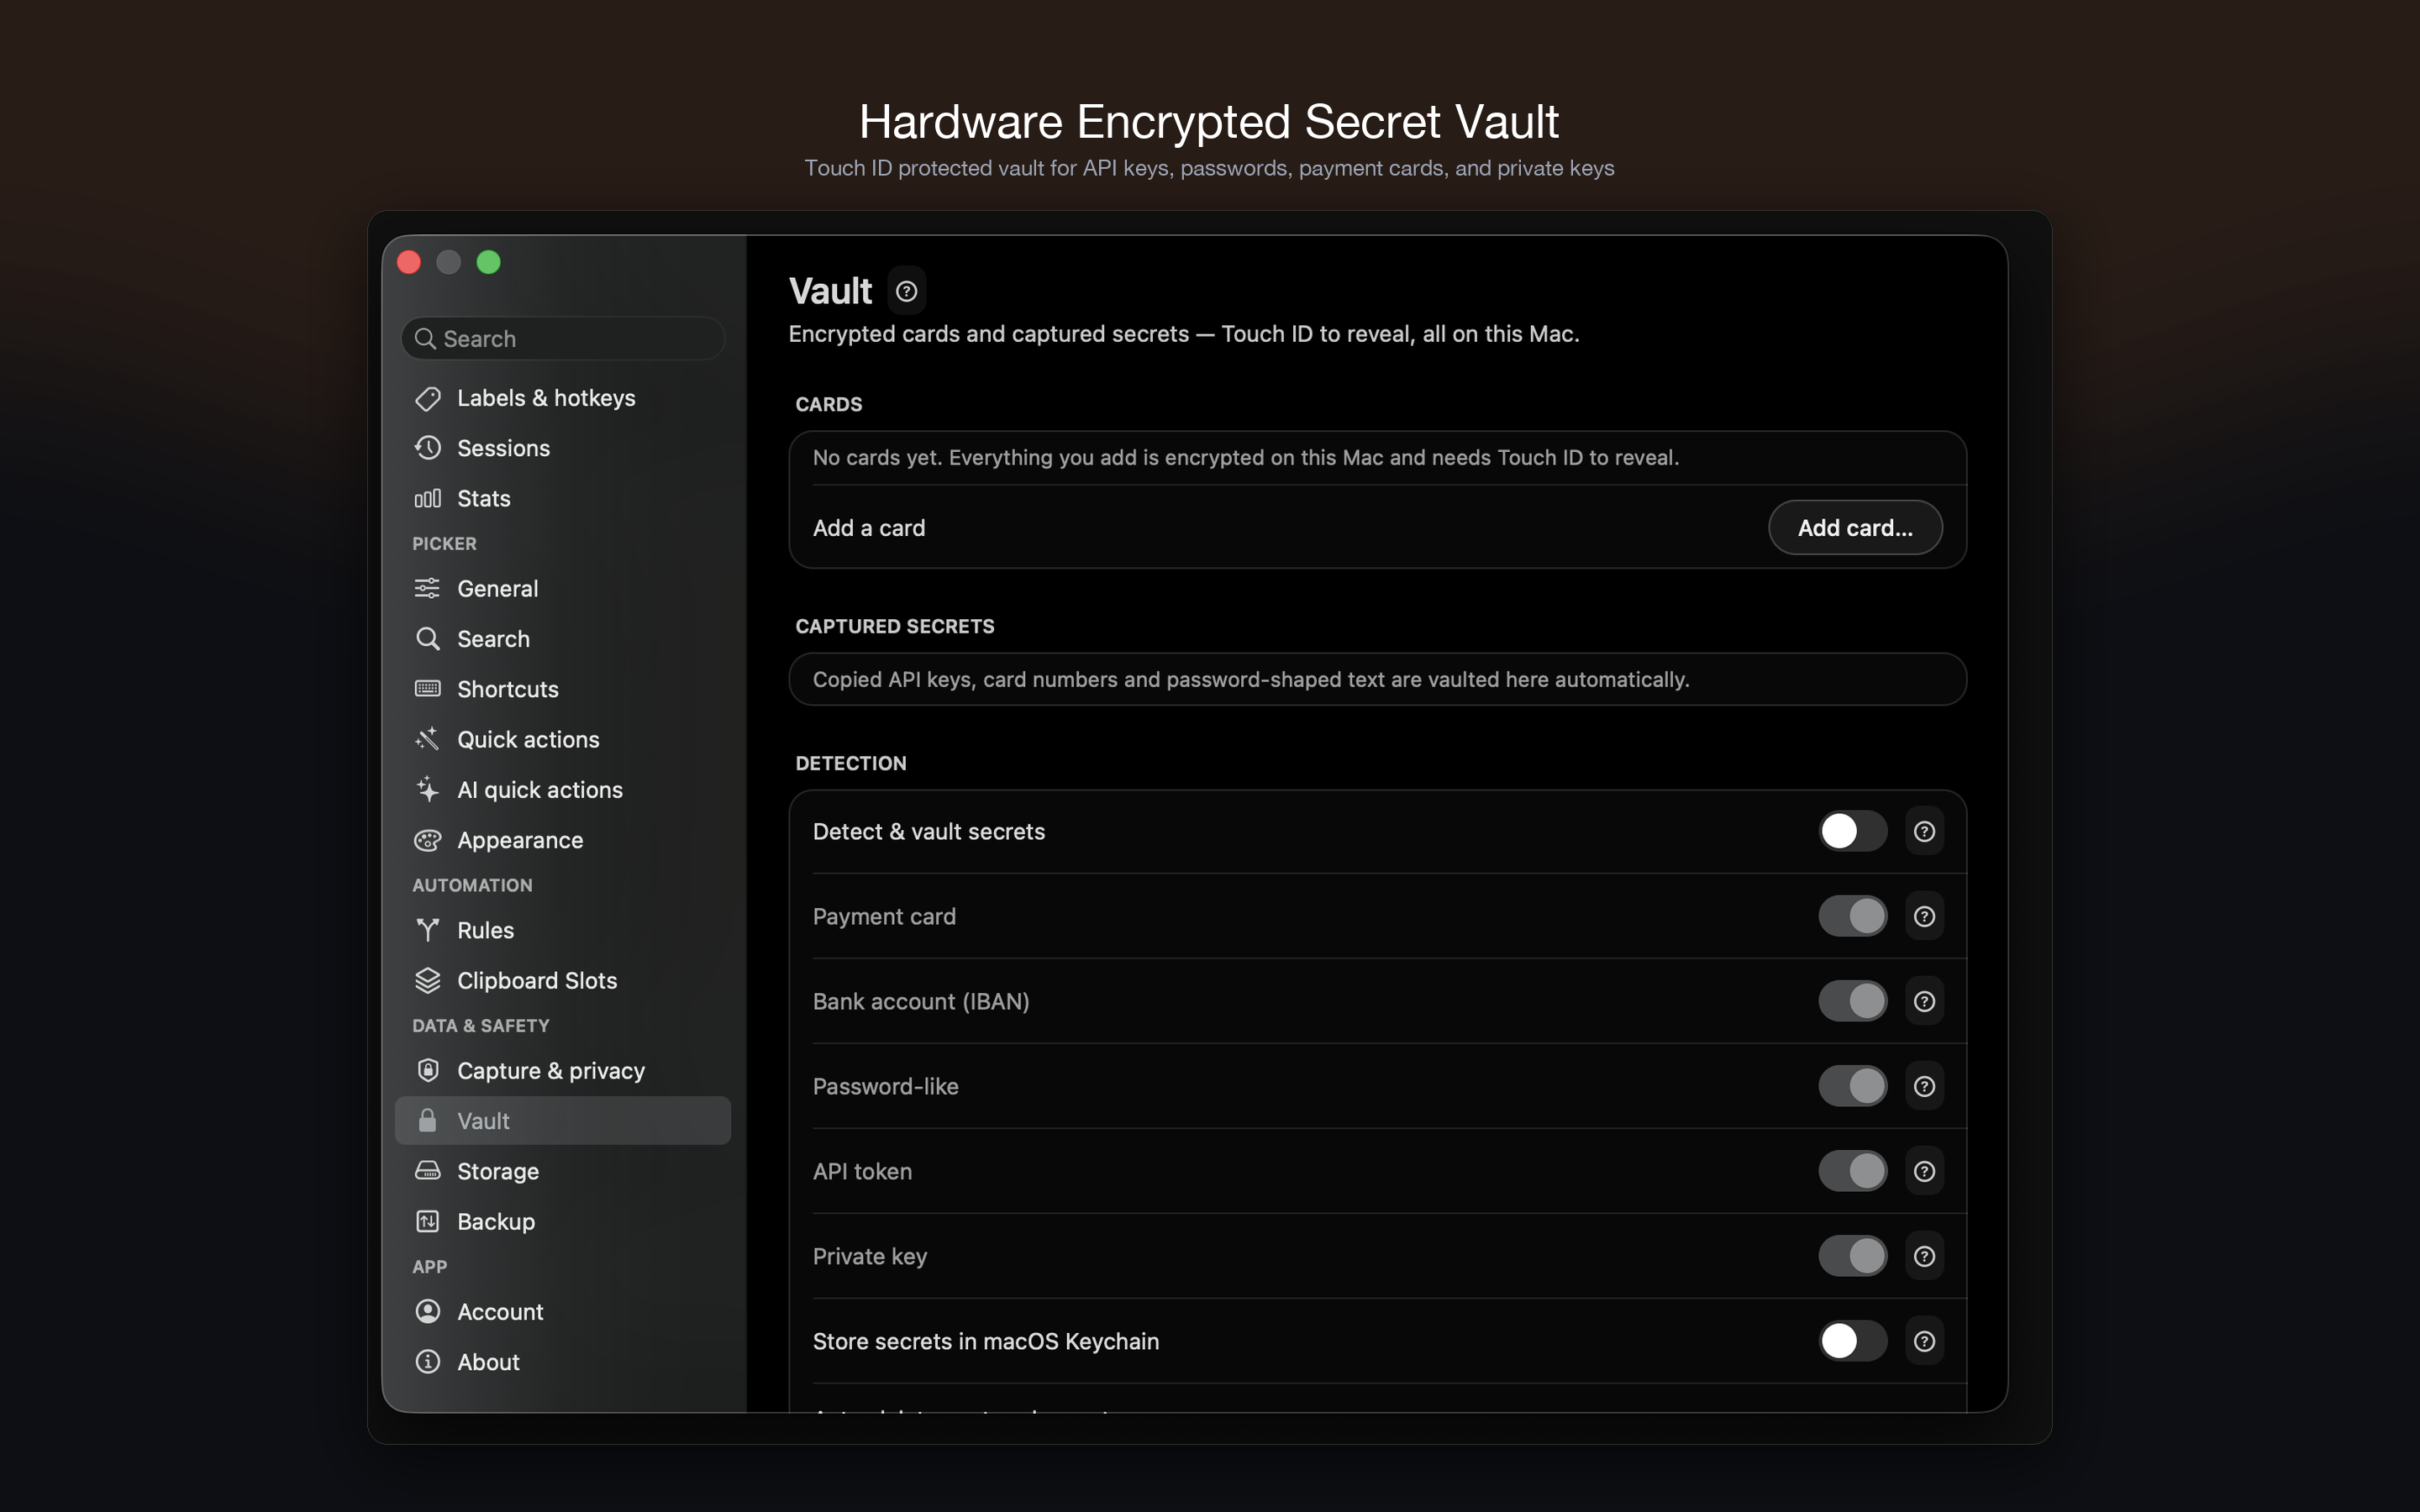Click the Labels & hotkeys tag icon

pos(427,398)
